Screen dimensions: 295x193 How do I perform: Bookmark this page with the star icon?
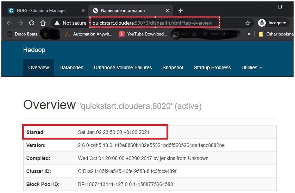248,23
